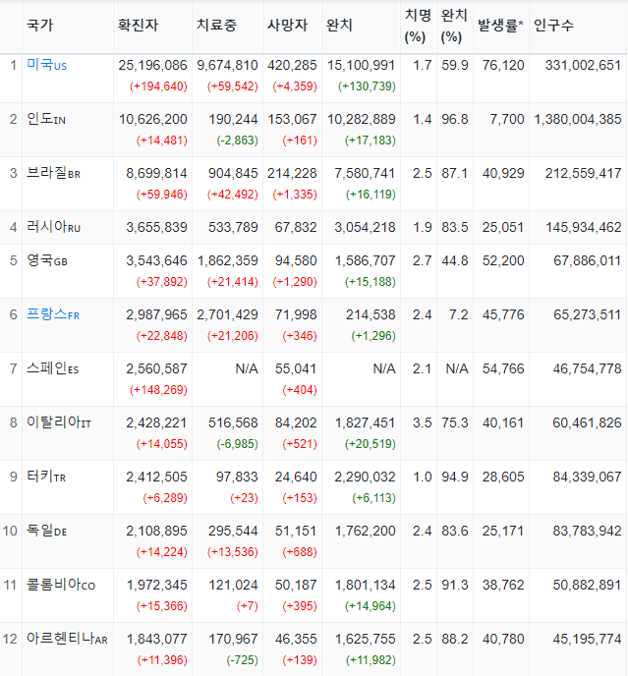Click India recovery rate 96.8
Screen dimensions: 628x676
coord(455,119)
